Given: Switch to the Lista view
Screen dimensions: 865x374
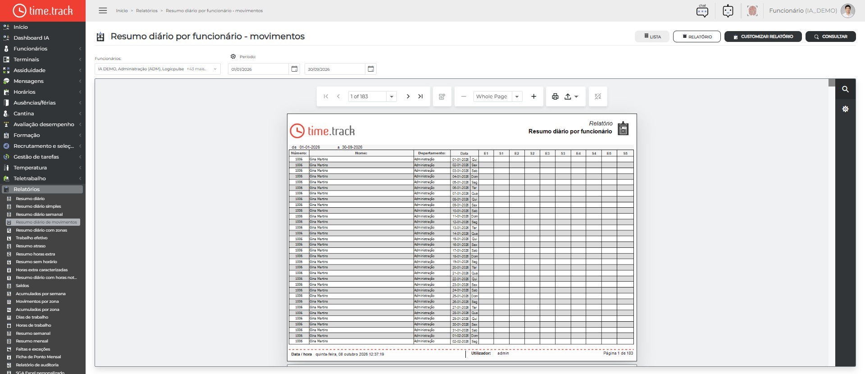Looking at the screenshot, I should 652,36.
